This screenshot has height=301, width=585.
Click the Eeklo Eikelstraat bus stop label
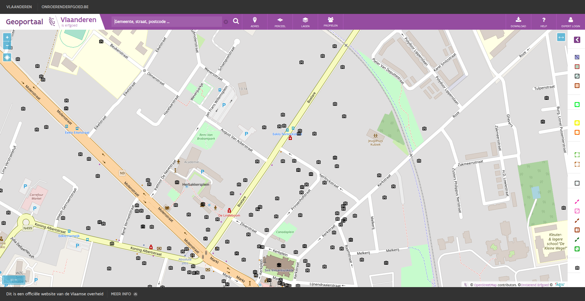click(77, 133)
